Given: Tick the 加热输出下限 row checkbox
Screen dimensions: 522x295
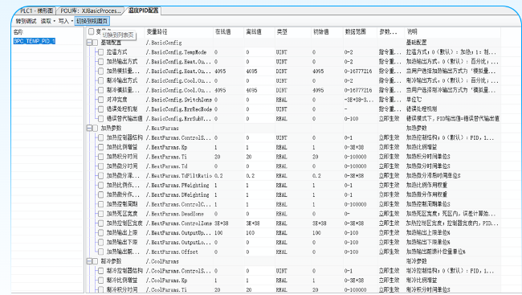Looking at the screenshot, I should (x=101, y=242).
